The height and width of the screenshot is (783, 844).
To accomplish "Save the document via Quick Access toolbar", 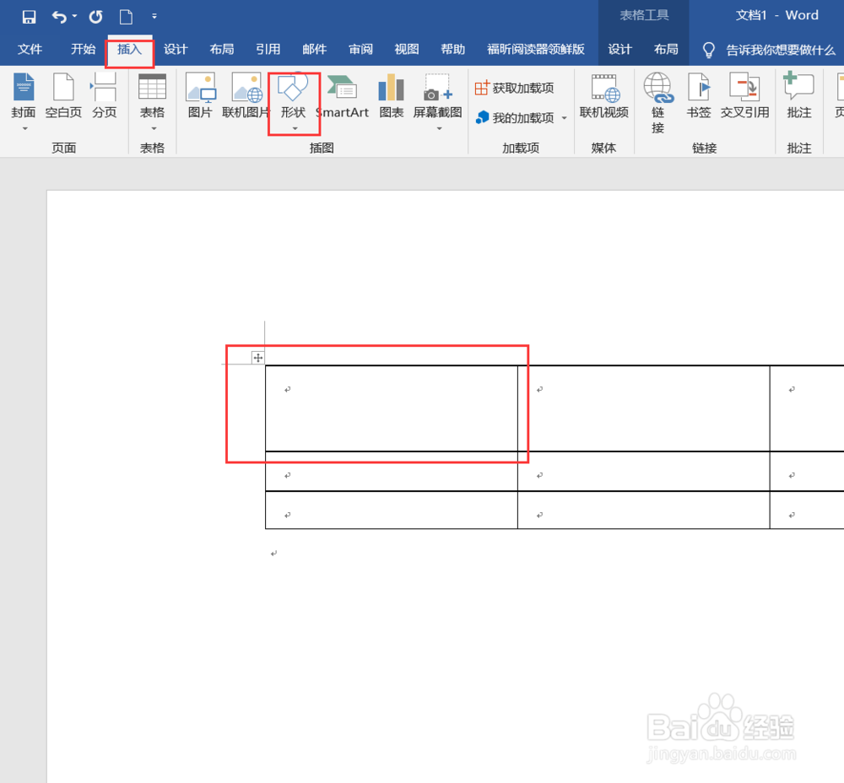I will click(x=28, y=15).
